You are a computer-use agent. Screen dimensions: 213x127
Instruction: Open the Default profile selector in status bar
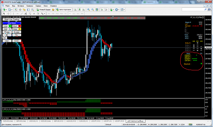click(x=108, y=125)
